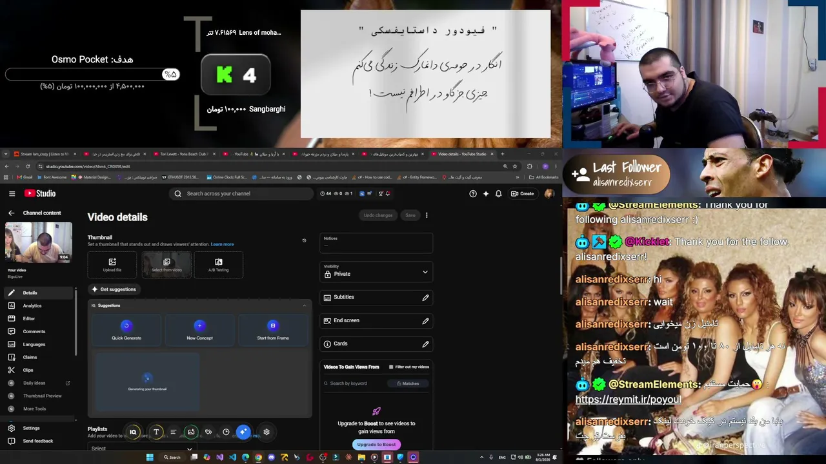
Task: Open Analytics in the left sidebar
Action: pos(39,305)
